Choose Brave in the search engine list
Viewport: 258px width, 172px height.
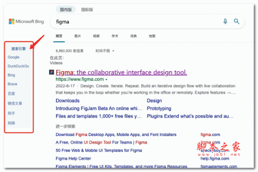pyautogui.click(x=12, y=84)
